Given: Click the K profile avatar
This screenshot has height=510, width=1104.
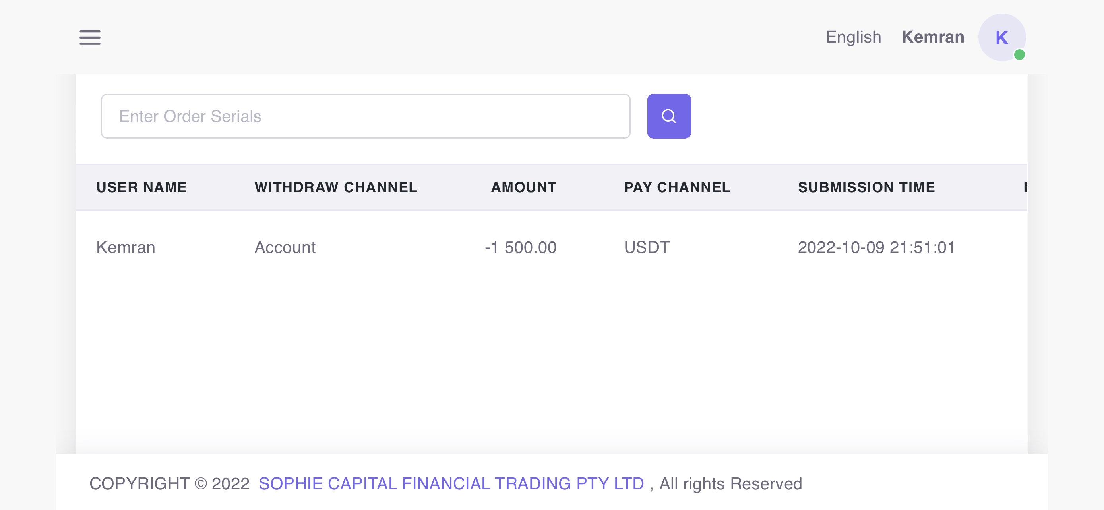Looking at the screenshot, I should point(1001,37).
